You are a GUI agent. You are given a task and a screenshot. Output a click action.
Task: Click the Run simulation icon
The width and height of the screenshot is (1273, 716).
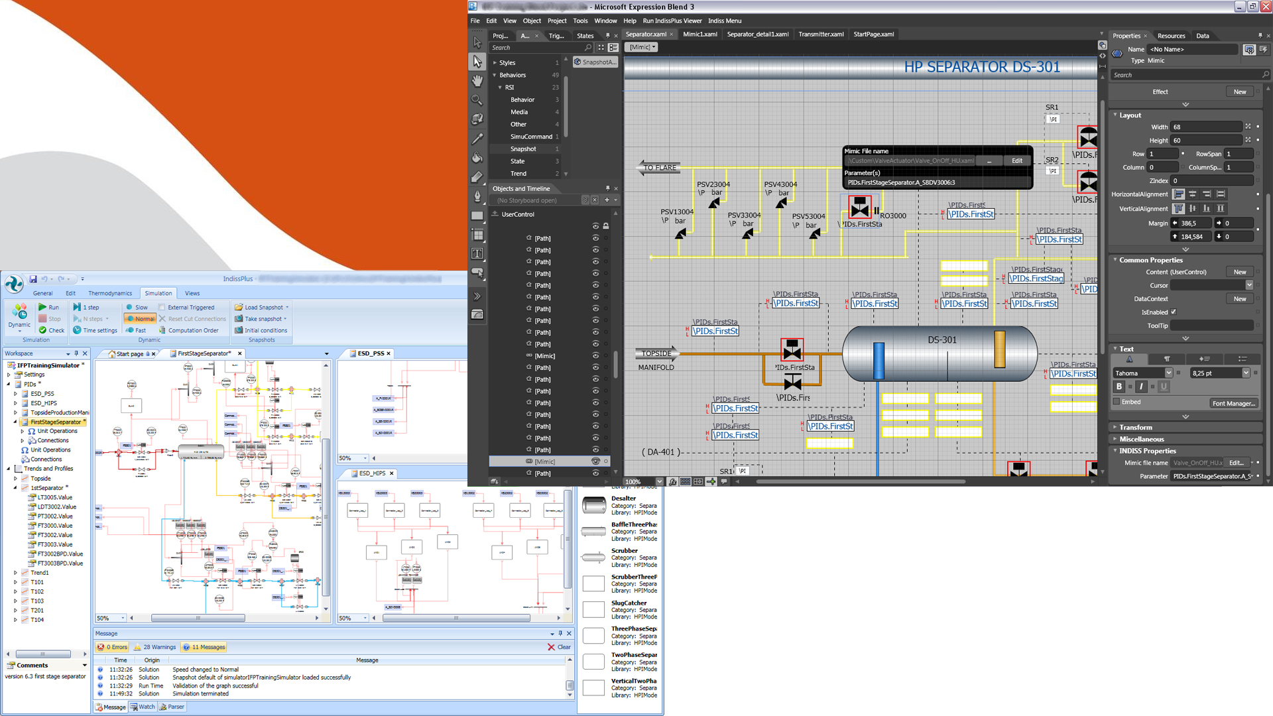point(42,307)
